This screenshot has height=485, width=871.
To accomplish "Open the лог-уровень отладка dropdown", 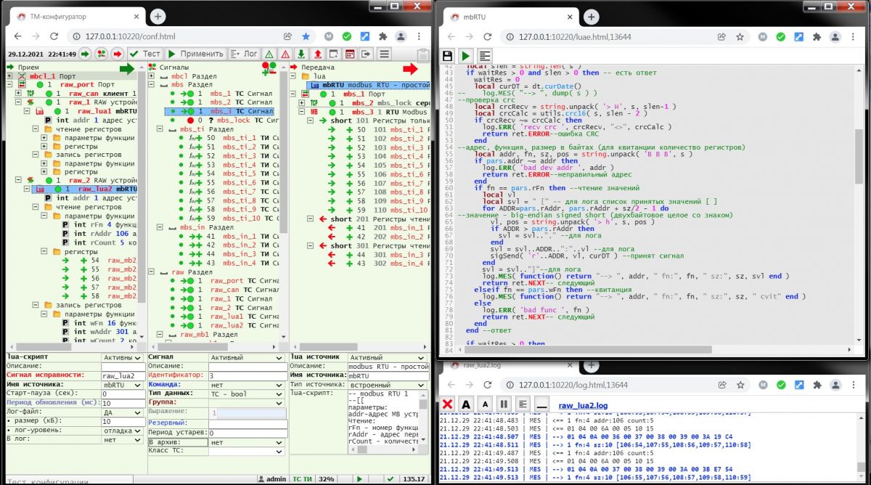I will 122,430.
